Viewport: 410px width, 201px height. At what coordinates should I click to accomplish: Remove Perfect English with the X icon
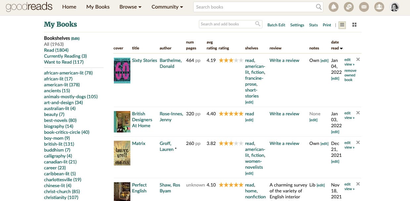(x=358, y=184)
